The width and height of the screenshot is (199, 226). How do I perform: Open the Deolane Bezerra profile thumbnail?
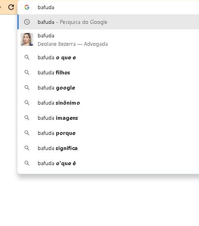click(27, 39)
